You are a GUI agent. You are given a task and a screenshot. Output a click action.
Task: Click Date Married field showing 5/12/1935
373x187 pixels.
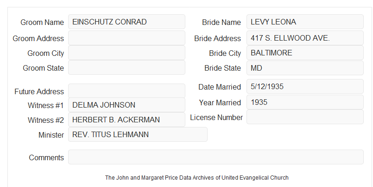pyautogui.click(x=305, y=86)
